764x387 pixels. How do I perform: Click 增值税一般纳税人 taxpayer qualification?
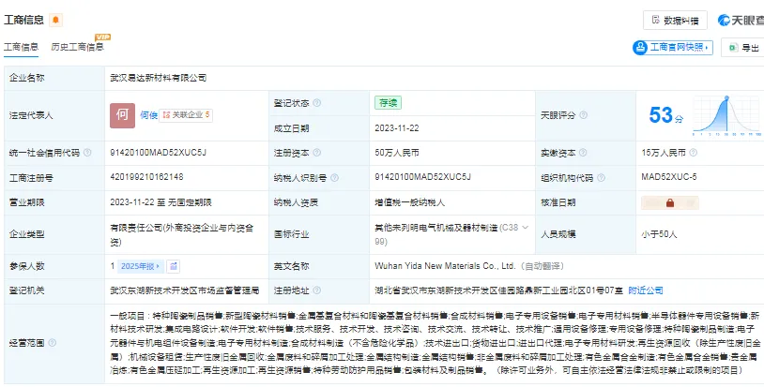click(410, 202)
